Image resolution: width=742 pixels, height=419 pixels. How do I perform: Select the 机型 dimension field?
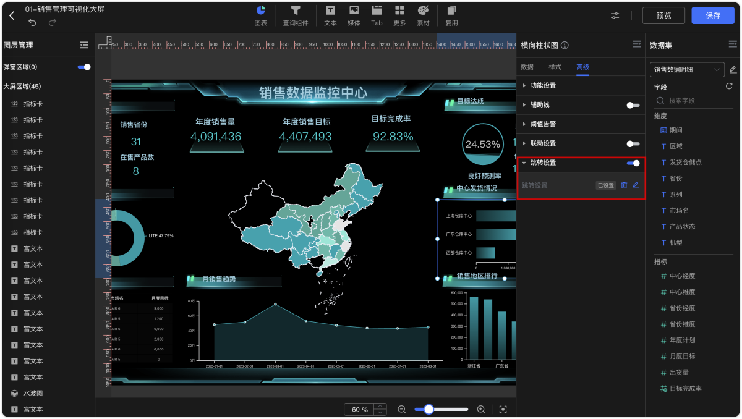pyautogui.click(x=676, y=242)
